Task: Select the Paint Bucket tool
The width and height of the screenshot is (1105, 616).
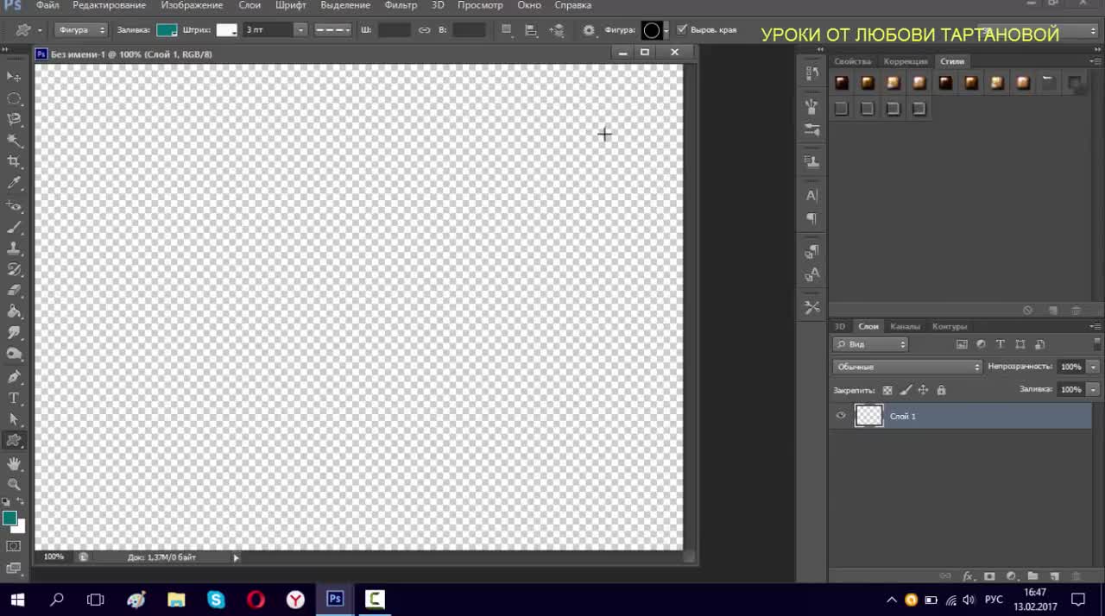Action: point(14,312)
